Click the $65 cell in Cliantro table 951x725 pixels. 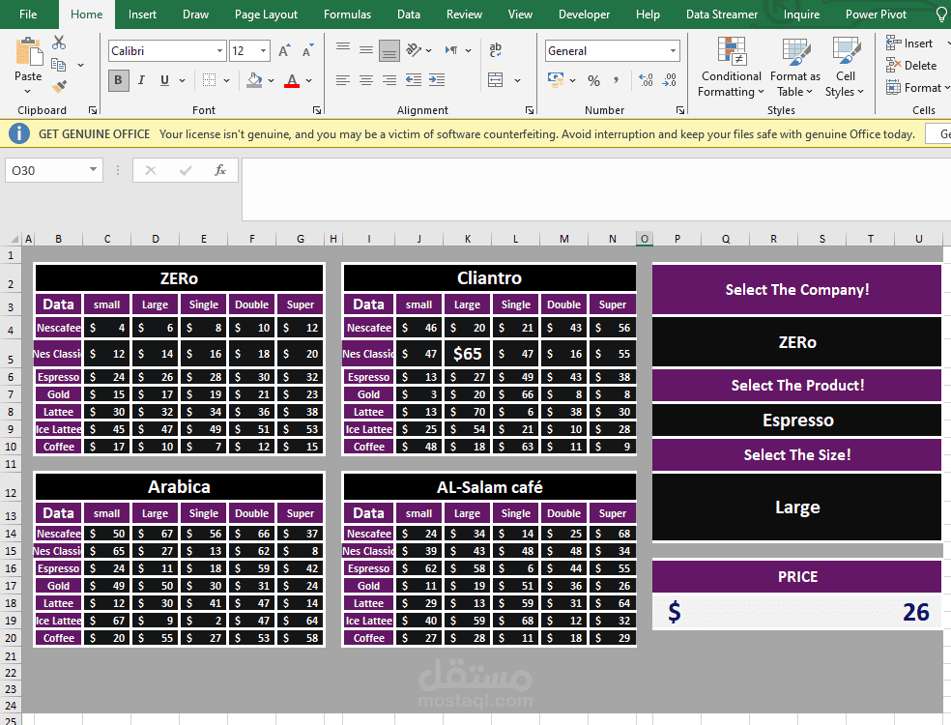[x=467, y=353]
